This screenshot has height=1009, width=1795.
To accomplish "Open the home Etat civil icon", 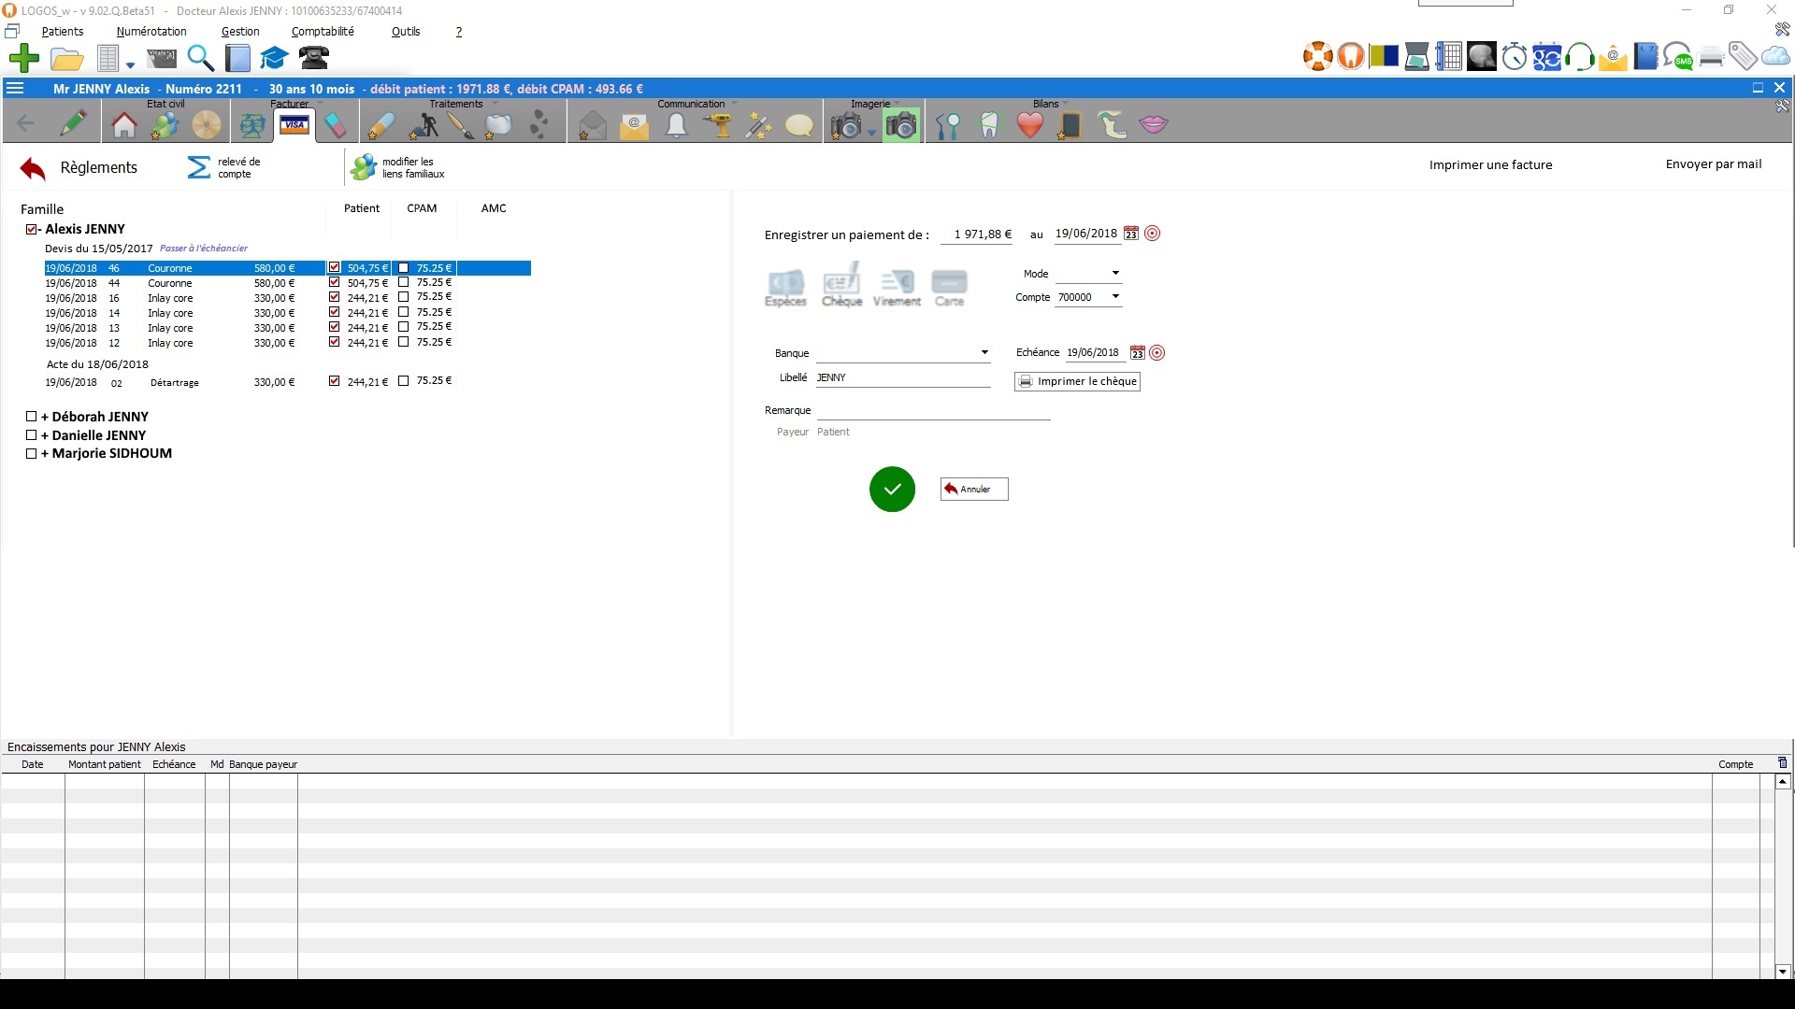I will click(x=123, y=125).
